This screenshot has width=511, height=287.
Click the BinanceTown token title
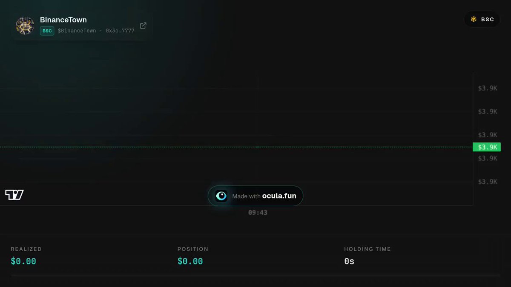63,20
